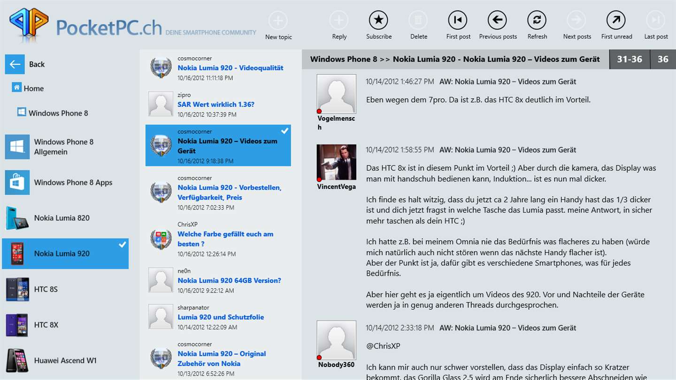Open topic Vorbestellen, Verfügbarkeit, Preis
The image size is (676, 380).
click(x=230, y=192)
